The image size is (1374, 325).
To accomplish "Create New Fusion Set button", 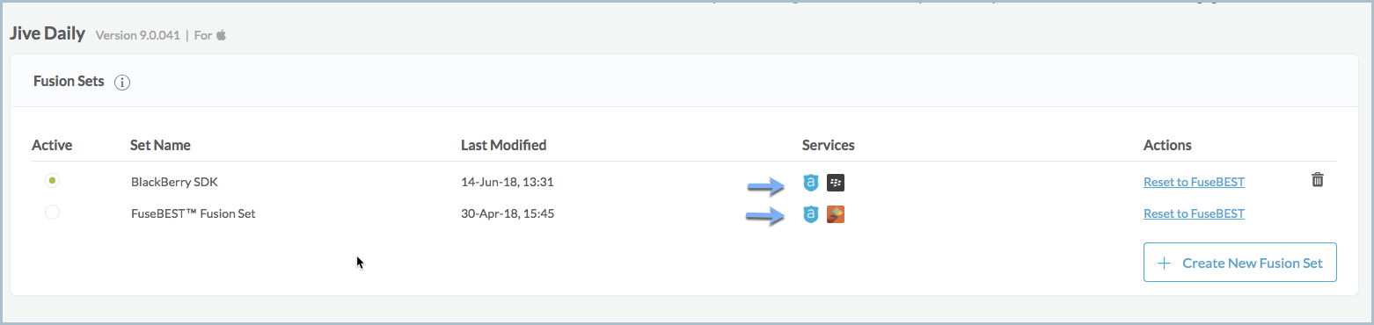I will pyautogui.click(x=1240, y=263).
